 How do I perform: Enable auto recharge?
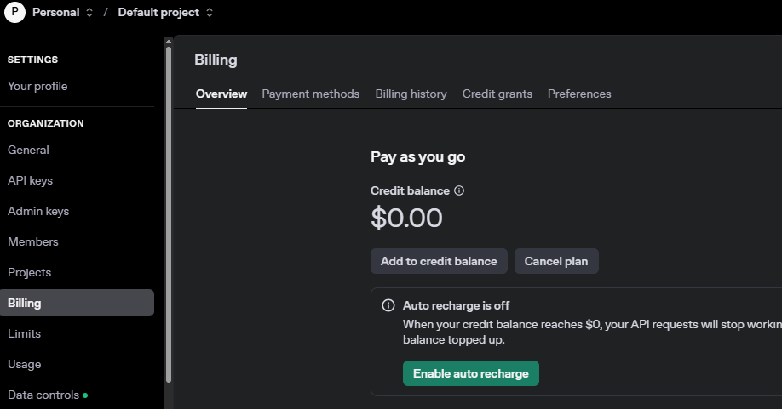pos(470,373)
